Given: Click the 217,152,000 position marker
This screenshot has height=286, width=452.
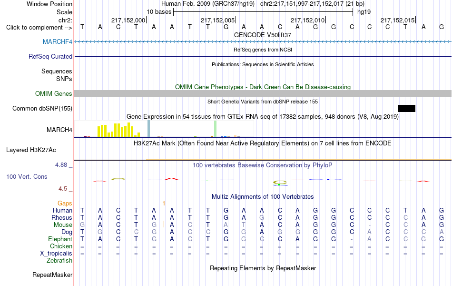Looking at the screenshot, I should tap(128, 20).
